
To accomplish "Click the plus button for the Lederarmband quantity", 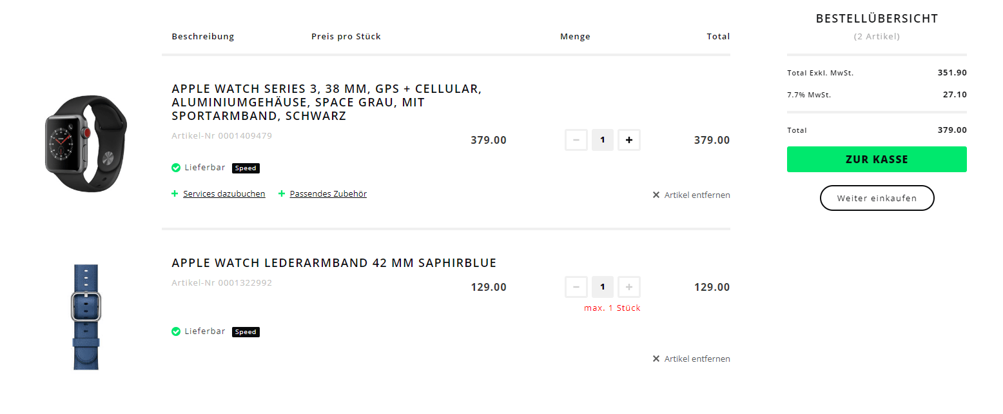I will point(629,287).
